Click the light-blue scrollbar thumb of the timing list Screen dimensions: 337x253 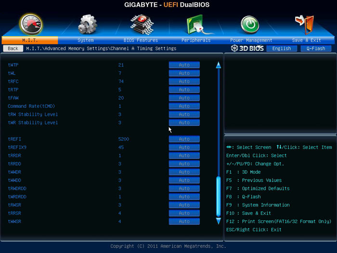(219, 197)
